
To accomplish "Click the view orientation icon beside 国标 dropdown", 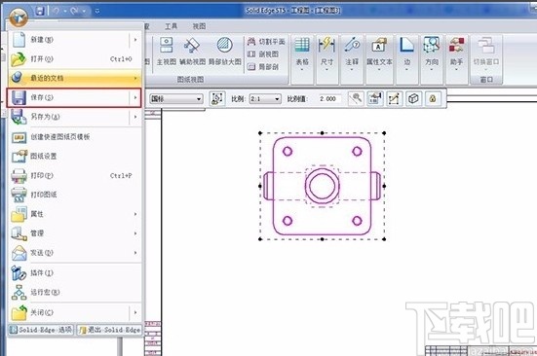I will pyautogui.click(x=217, y=99).
